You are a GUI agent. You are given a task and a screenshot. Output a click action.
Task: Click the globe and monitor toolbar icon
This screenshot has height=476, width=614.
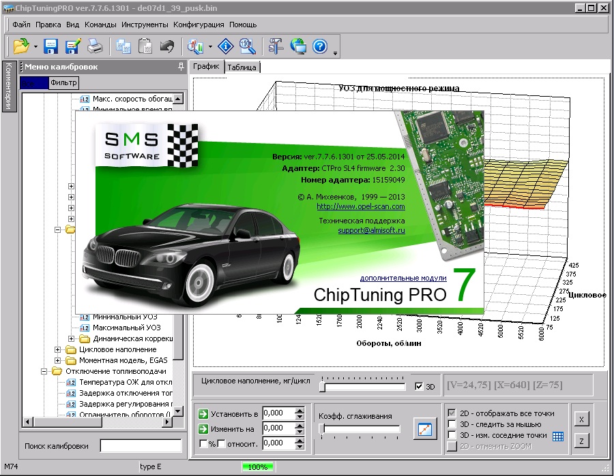(x=298, y=46)
